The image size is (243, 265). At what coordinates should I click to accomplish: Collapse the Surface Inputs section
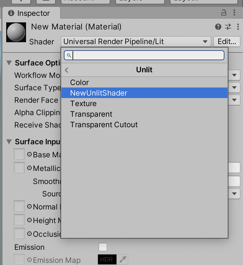9,141
